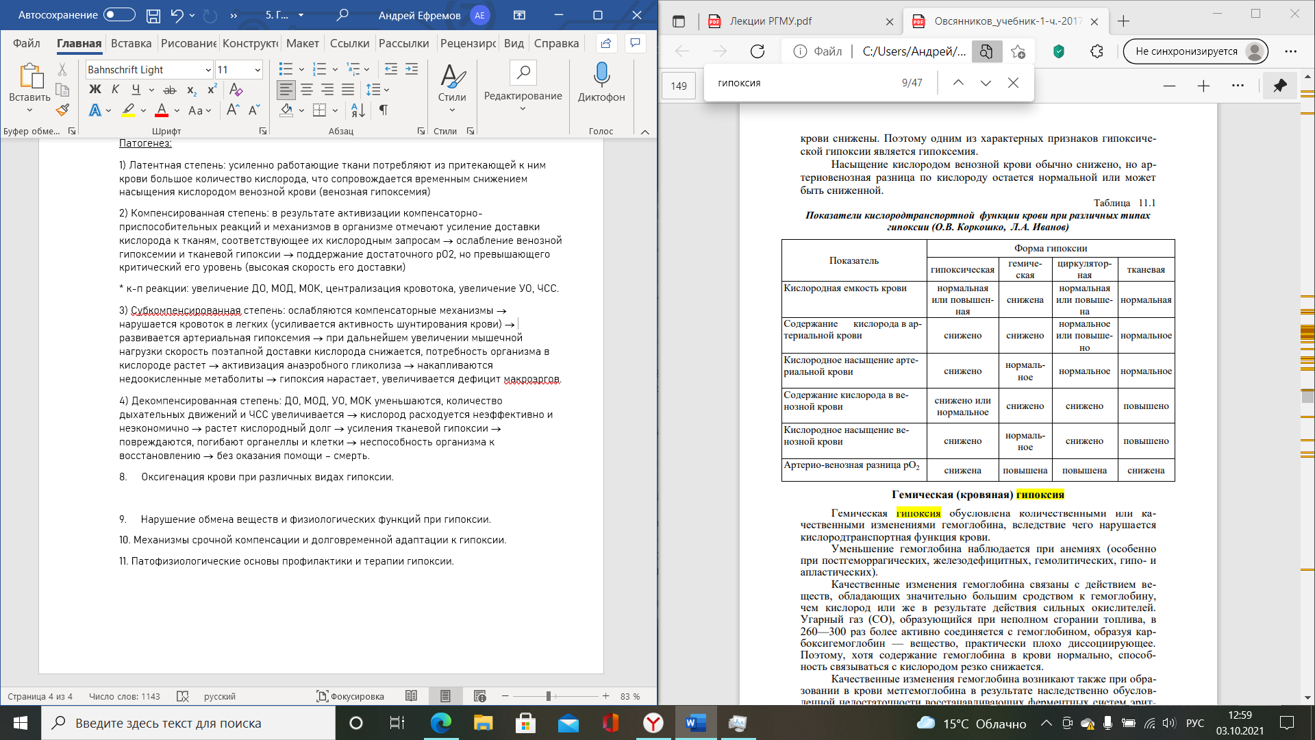Click the proofing check icon in Word status bar
1315x740 pixels.
tap(183, 696)
